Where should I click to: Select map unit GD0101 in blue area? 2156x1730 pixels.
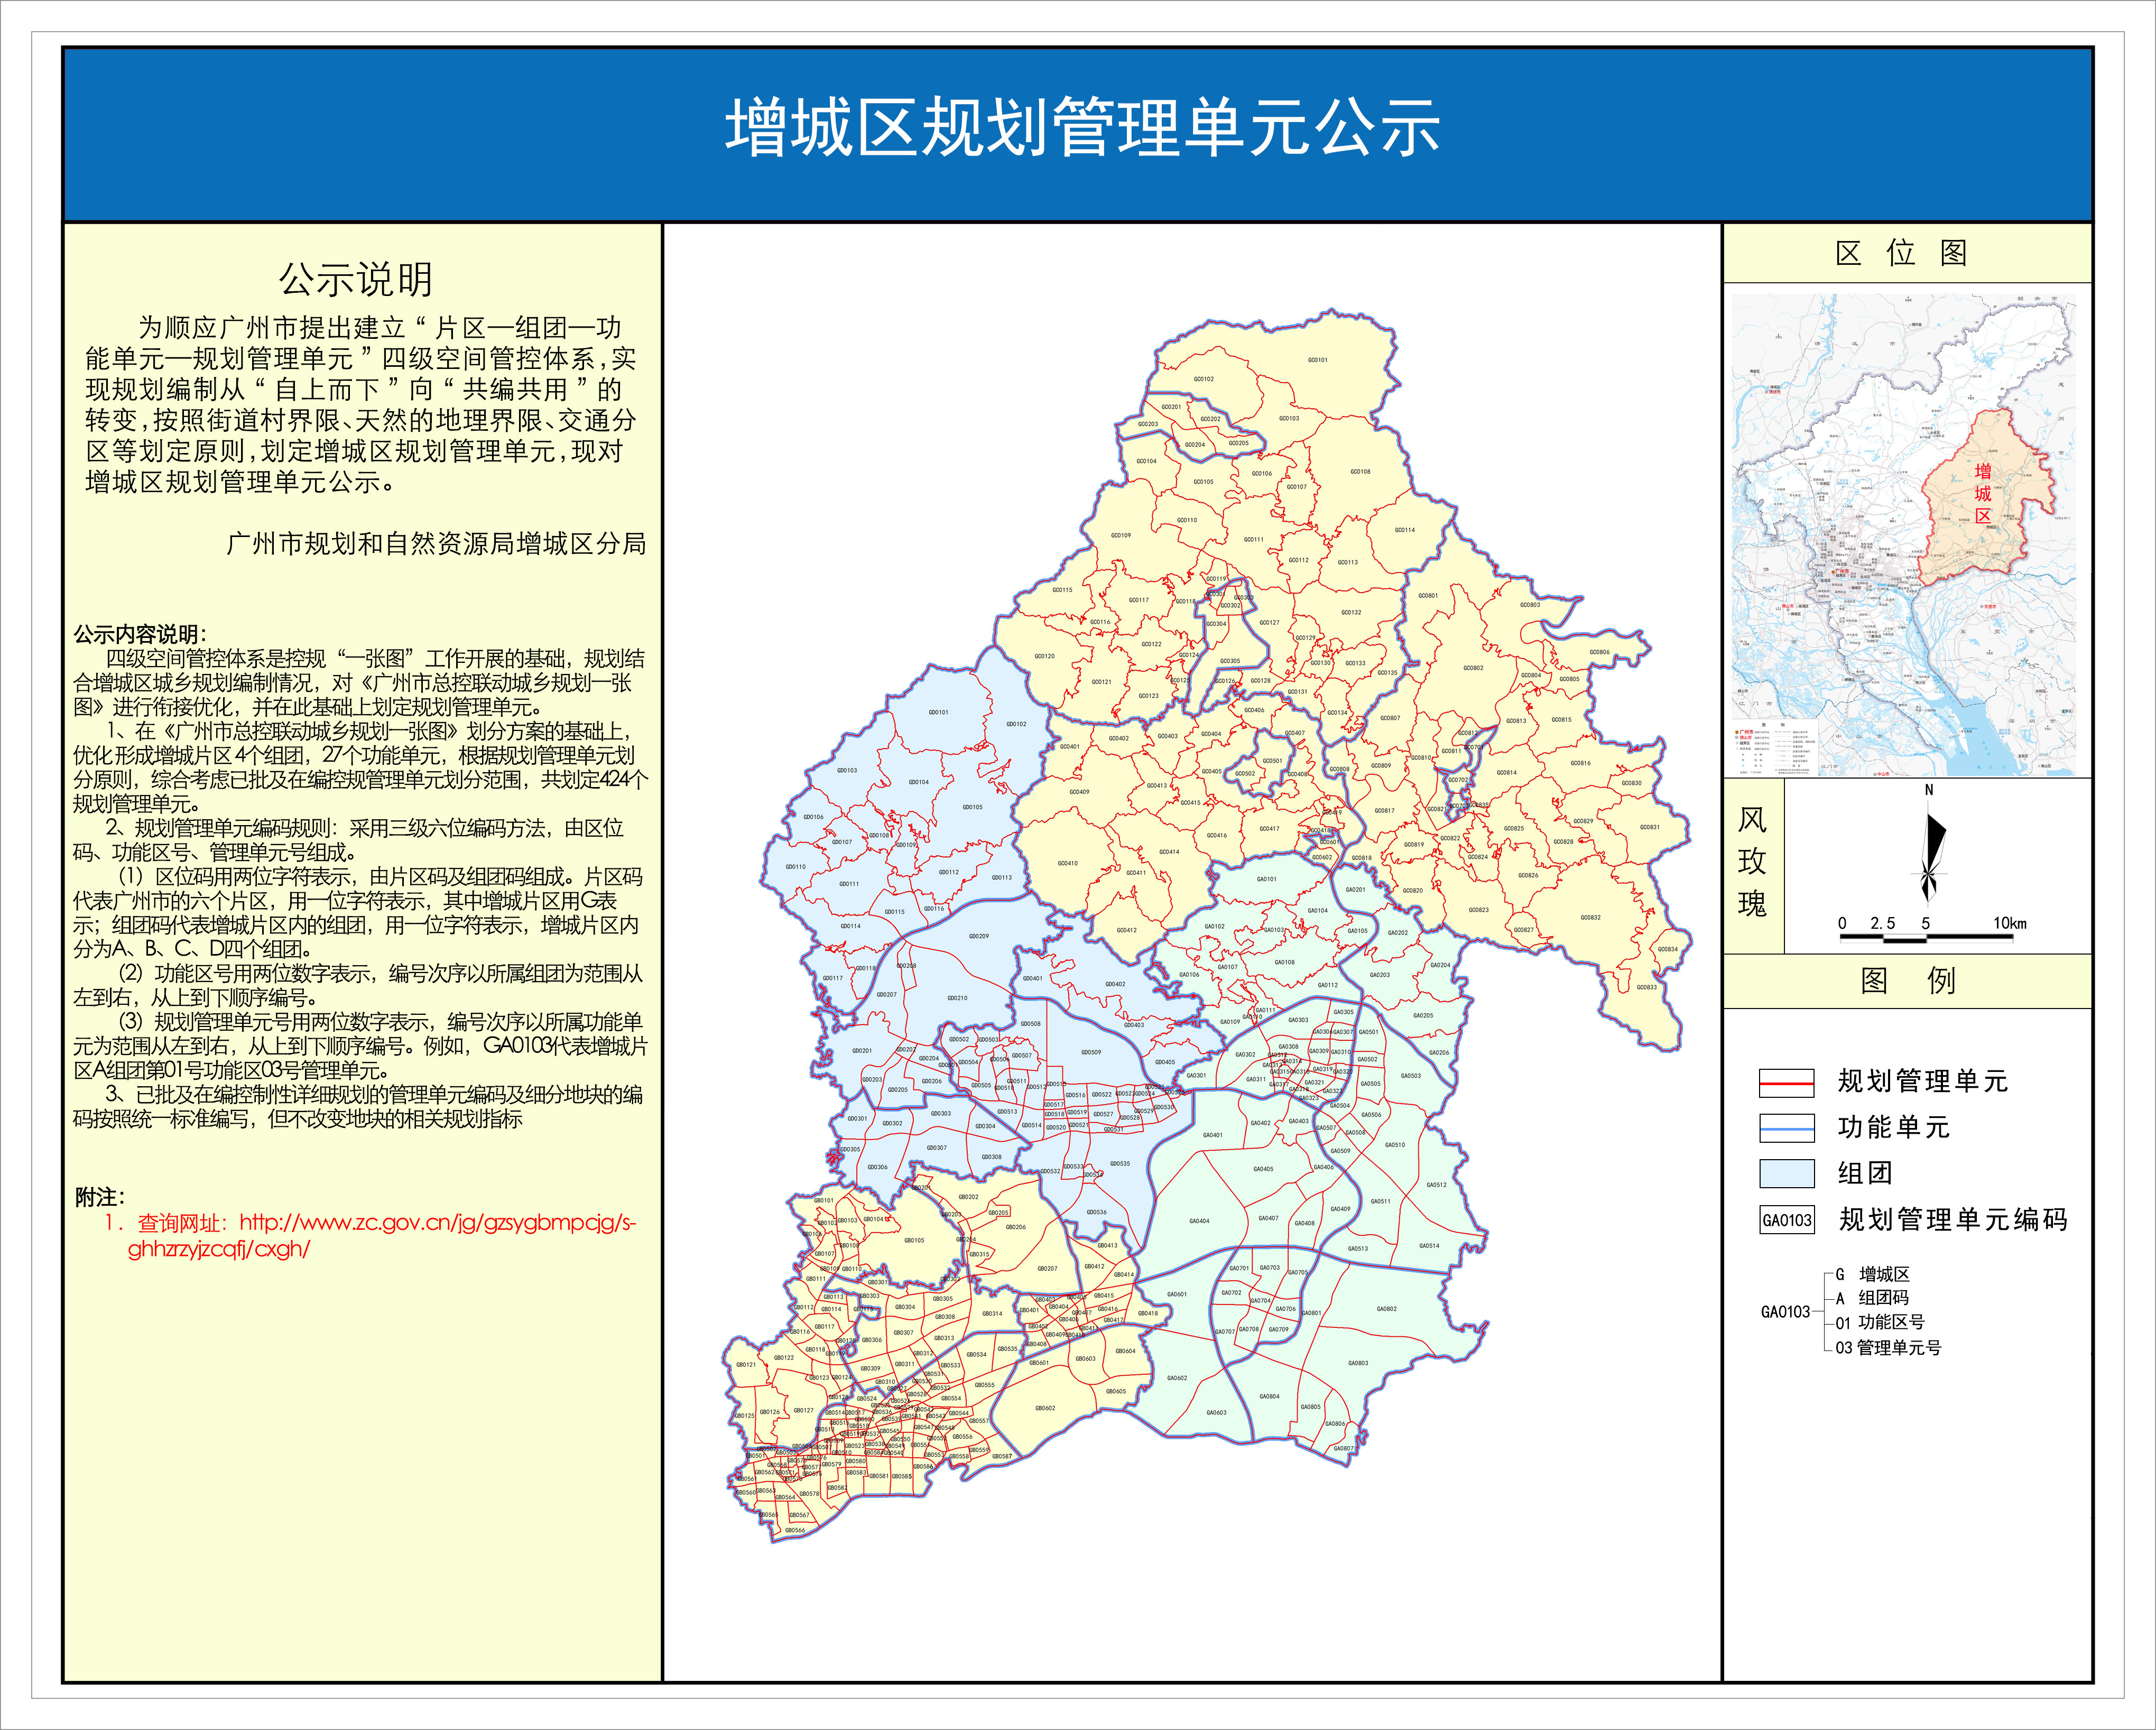[938, 713]
